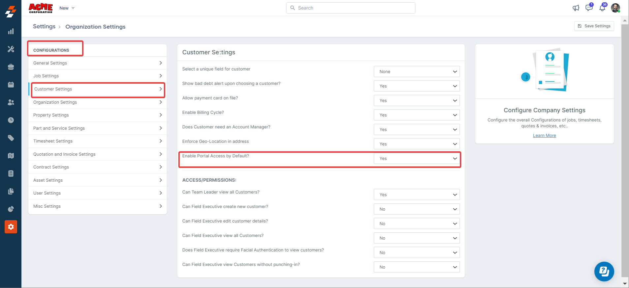
Task: Click the wrench and screwdriver sidebar icon
Action: (x=11, y=49)
